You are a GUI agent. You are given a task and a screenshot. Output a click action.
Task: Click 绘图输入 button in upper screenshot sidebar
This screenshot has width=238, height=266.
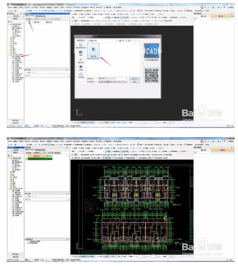(x=16, y=19)
